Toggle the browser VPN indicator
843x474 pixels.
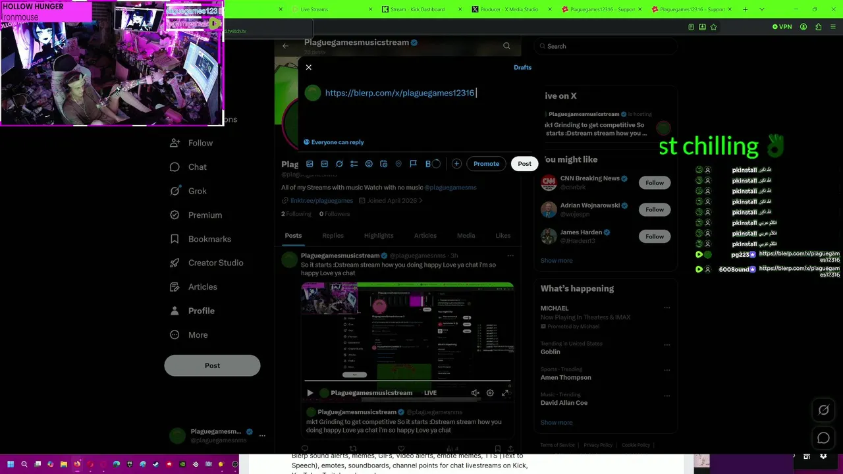tap(782, 27)
